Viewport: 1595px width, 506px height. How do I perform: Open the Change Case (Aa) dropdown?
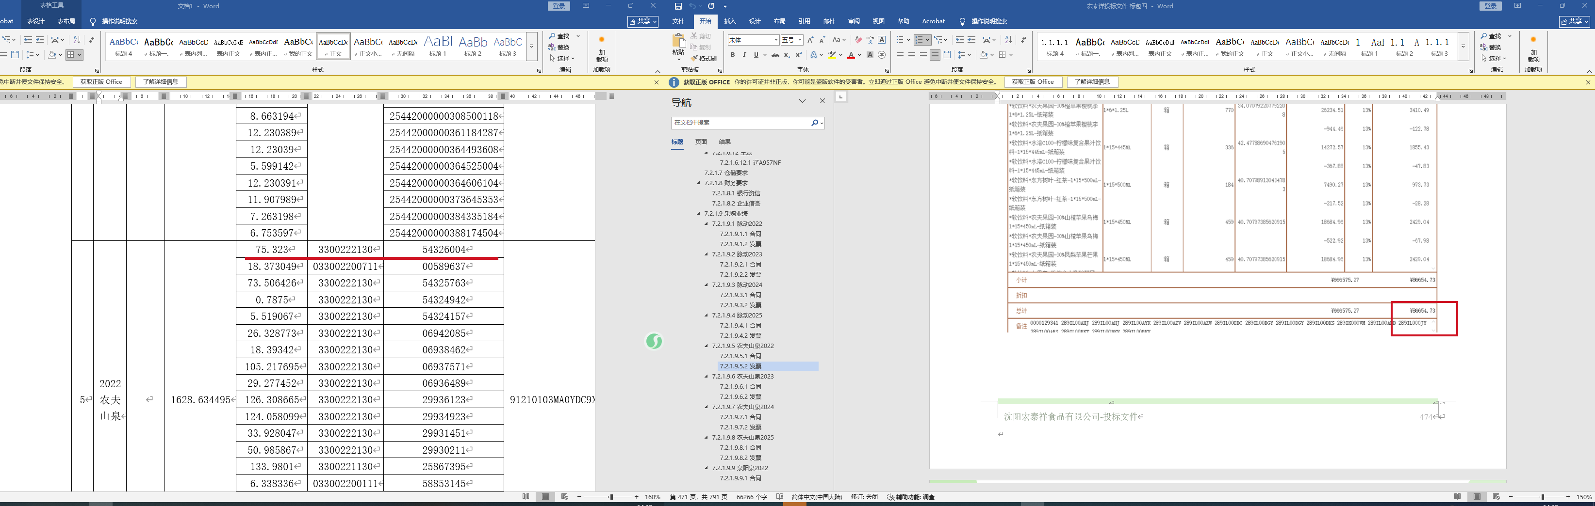pos(839,40)
